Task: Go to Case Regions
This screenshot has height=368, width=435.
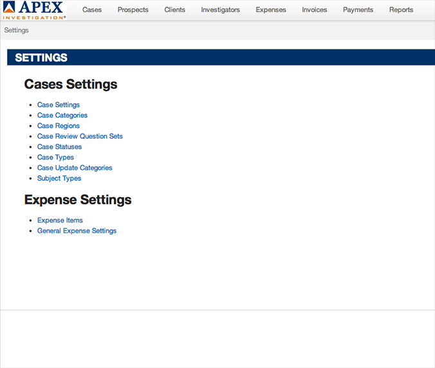Action: pos(59,126)
